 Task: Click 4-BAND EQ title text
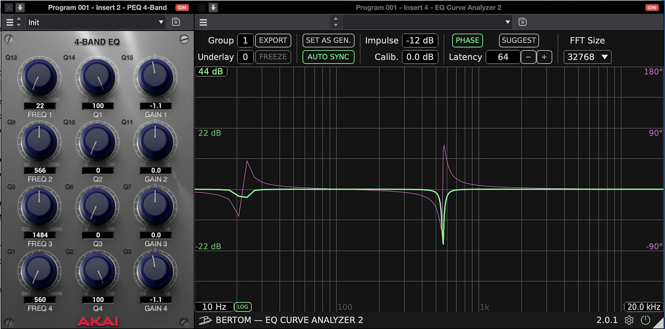pyautogui.click(x=97, y=42)
